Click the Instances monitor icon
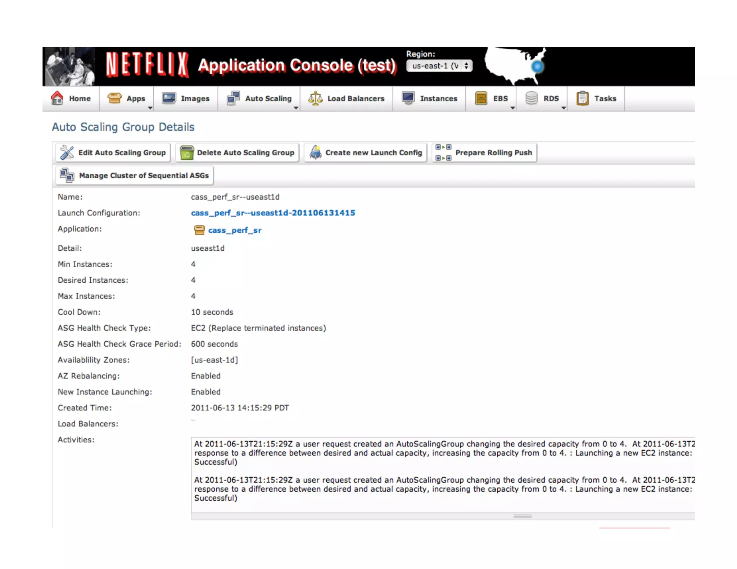This screenshot has width=737, height=569. 408,98
